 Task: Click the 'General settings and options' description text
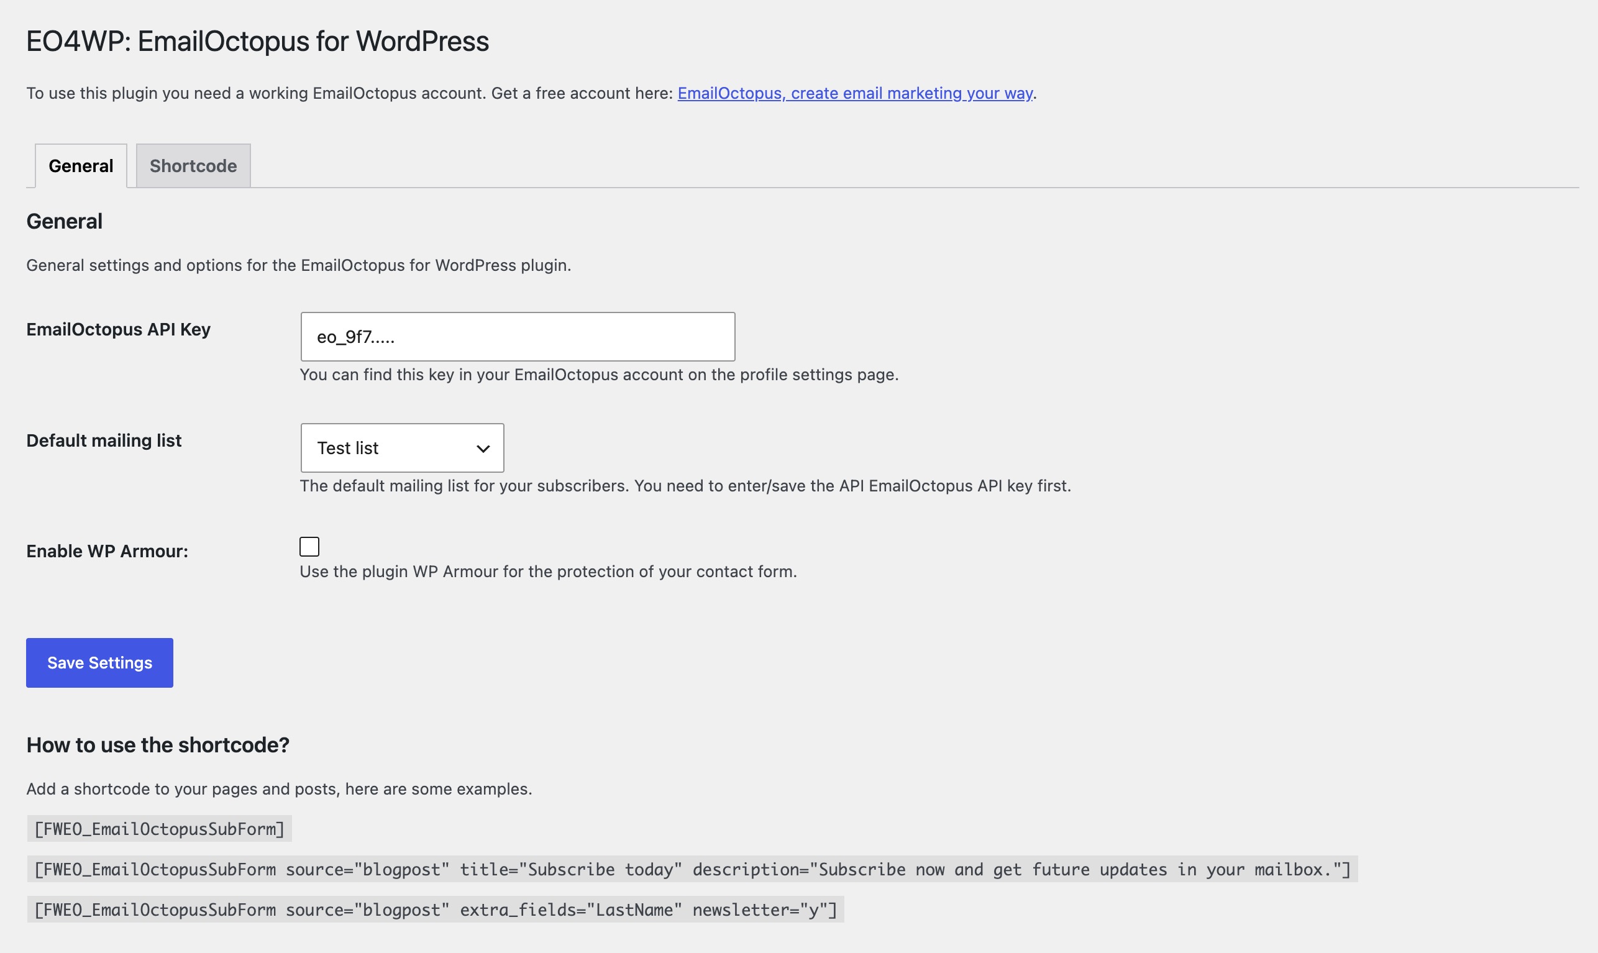tap(299, 265)
